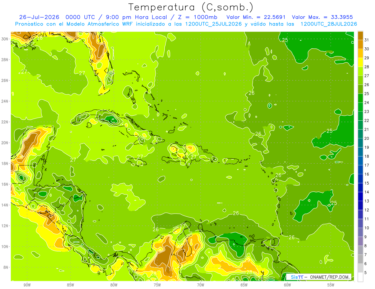Click the longitude label "90W"
This screenshot has width=375, height=289.
tap(27, 285)
